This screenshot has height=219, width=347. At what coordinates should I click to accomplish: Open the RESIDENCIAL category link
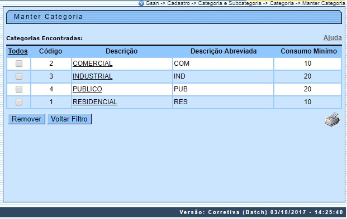click(95, 102)
